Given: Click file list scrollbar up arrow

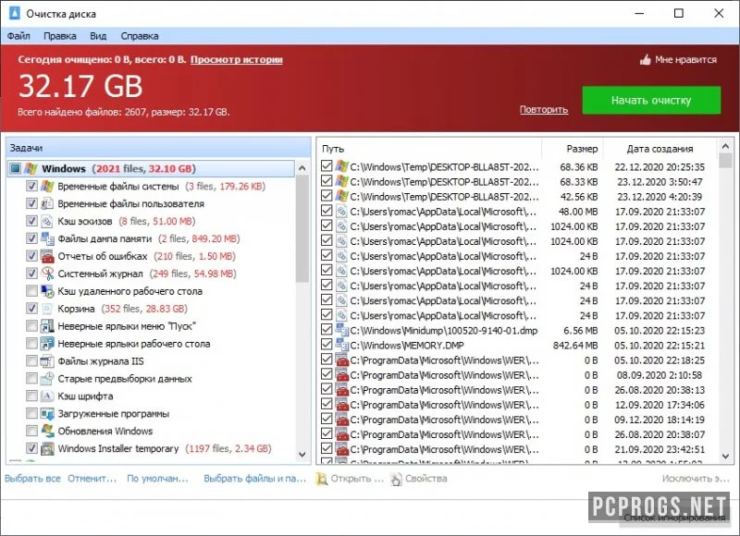Looking at the screenshot, I should point(725,147).
